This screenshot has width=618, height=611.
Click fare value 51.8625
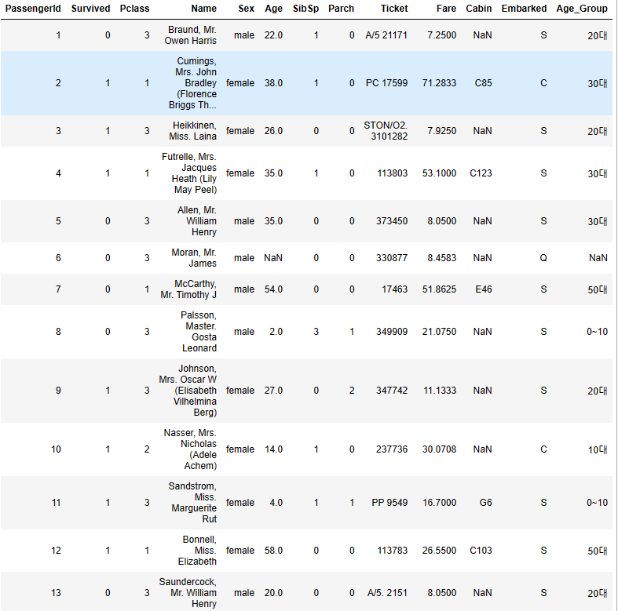point(439,289)
